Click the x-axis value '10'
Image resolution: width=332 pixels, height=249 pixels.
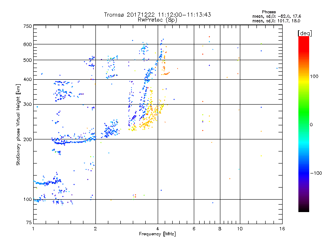[240, 229]
